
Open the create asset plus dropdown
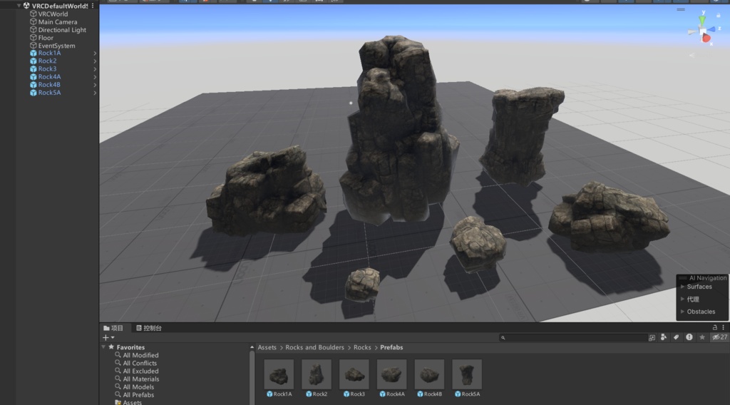coord(108,337)
